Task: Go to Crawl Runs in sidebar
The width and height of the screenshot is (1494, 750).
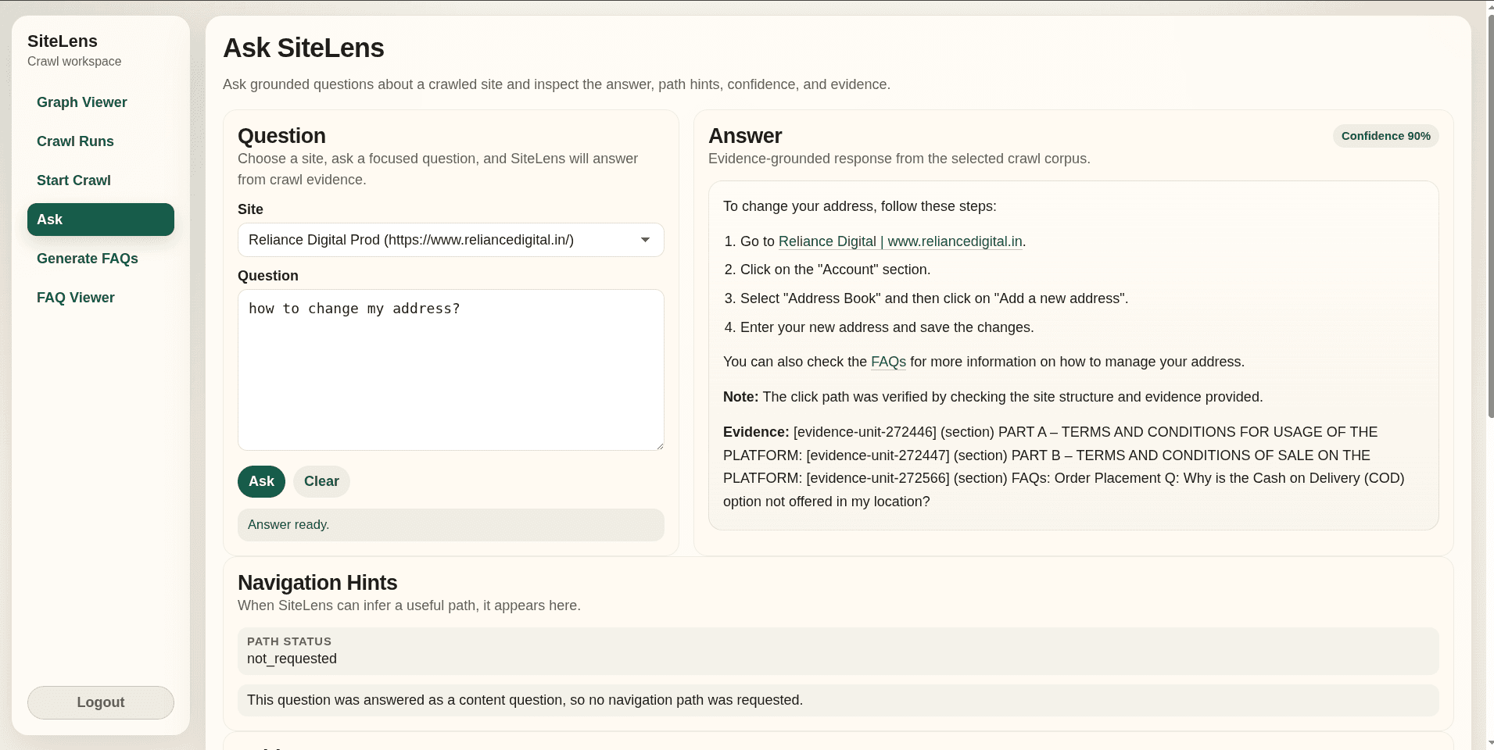Action: (x=75, y=141)
